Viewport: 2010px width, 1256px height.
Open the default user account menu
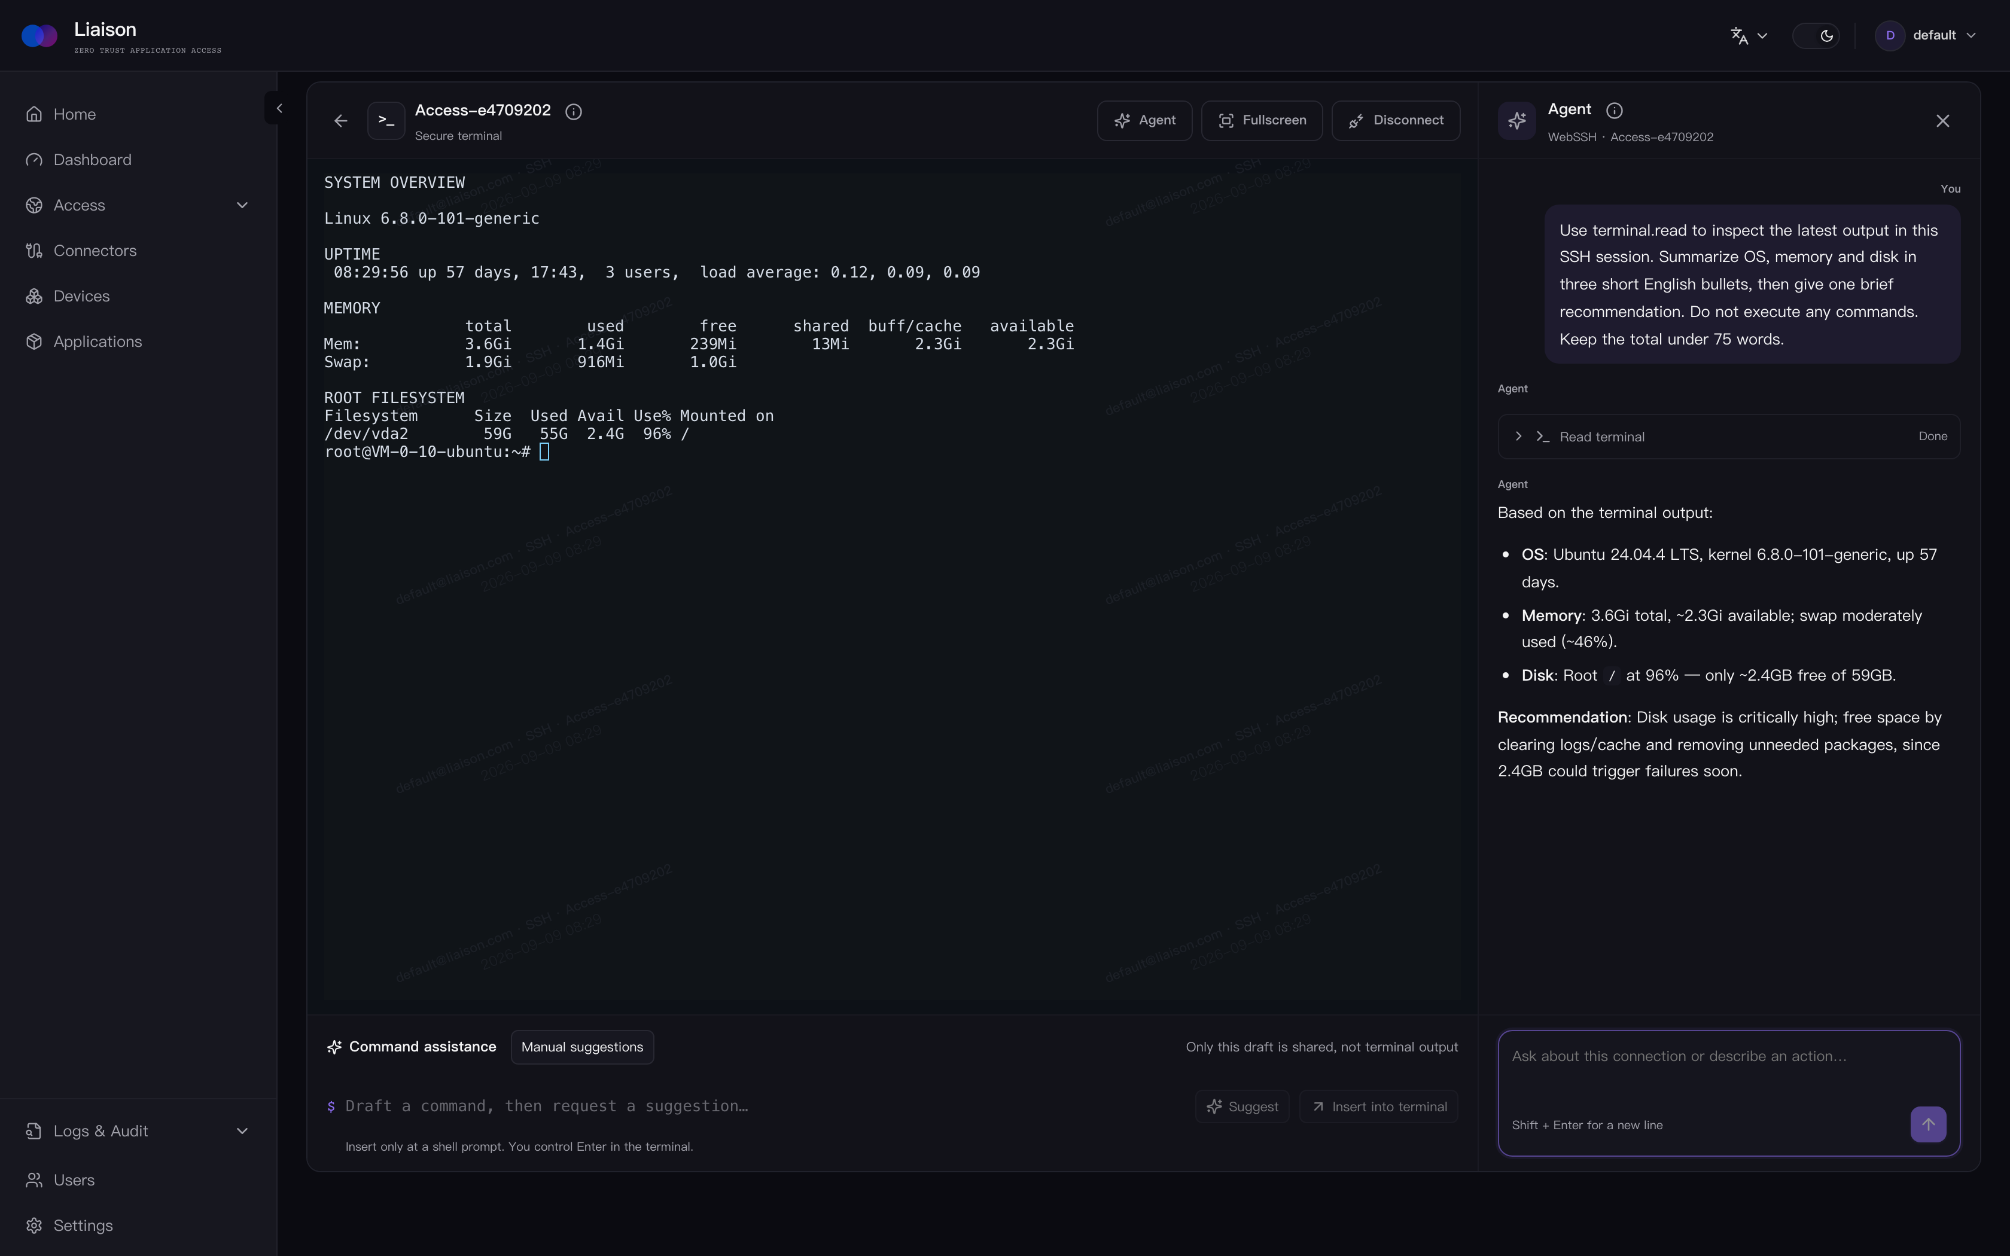(1926, 36)
